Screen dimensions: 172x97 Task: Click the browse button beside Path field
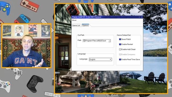109,41
